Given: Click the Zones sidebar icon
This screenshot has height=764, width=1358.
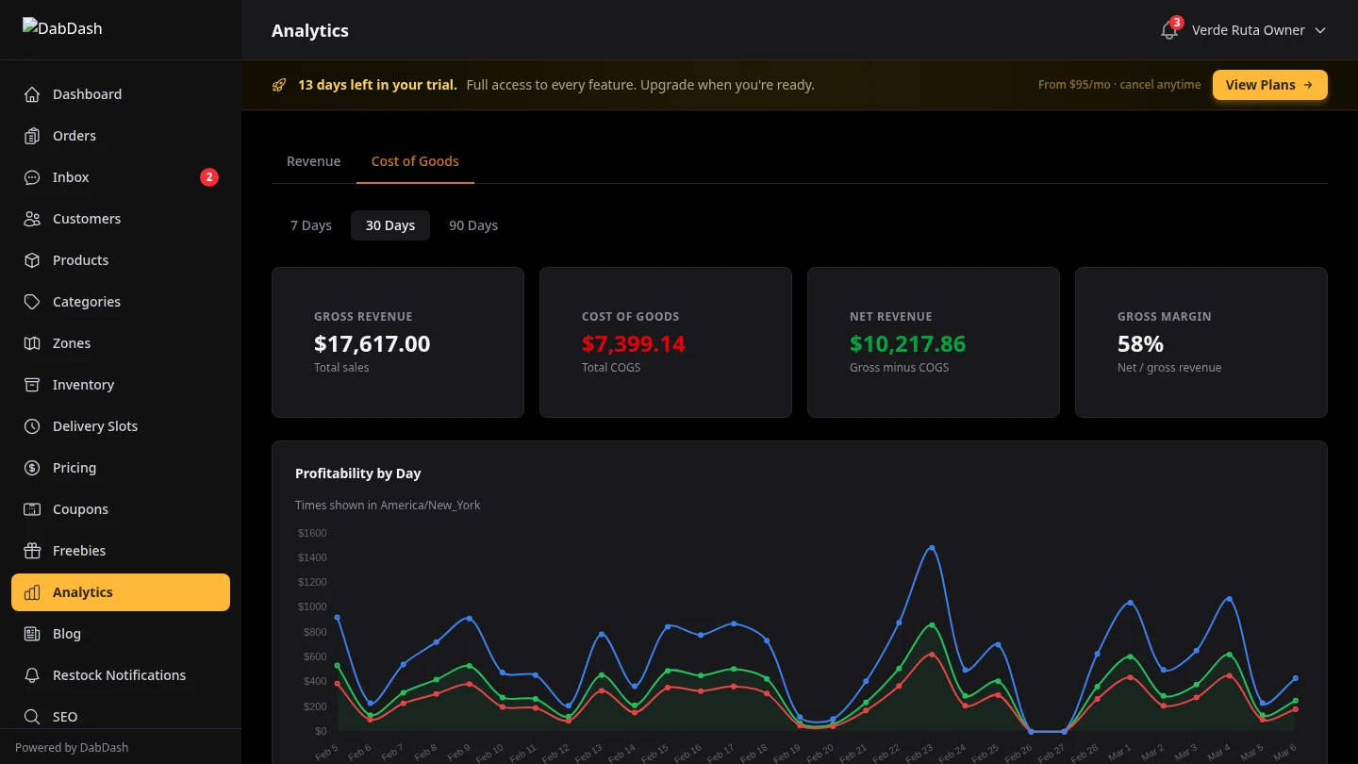Looking at the screenshot, I should [x=33, y=343].
